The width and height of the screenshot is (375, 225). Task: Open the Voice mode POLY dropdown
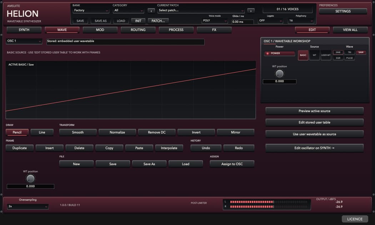(x=215, y=21)
